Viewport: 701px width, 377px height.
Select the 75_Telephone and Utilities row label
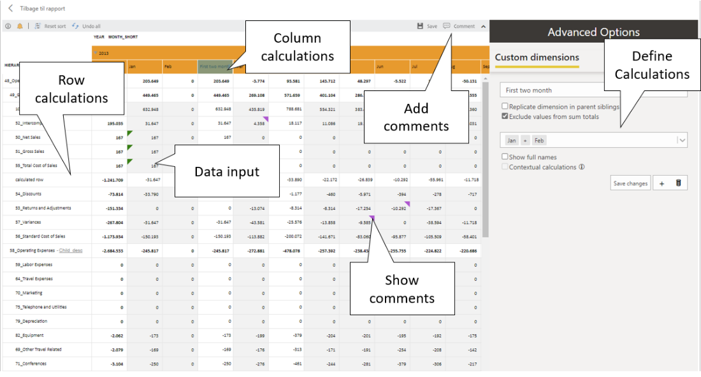coord(41,307)
